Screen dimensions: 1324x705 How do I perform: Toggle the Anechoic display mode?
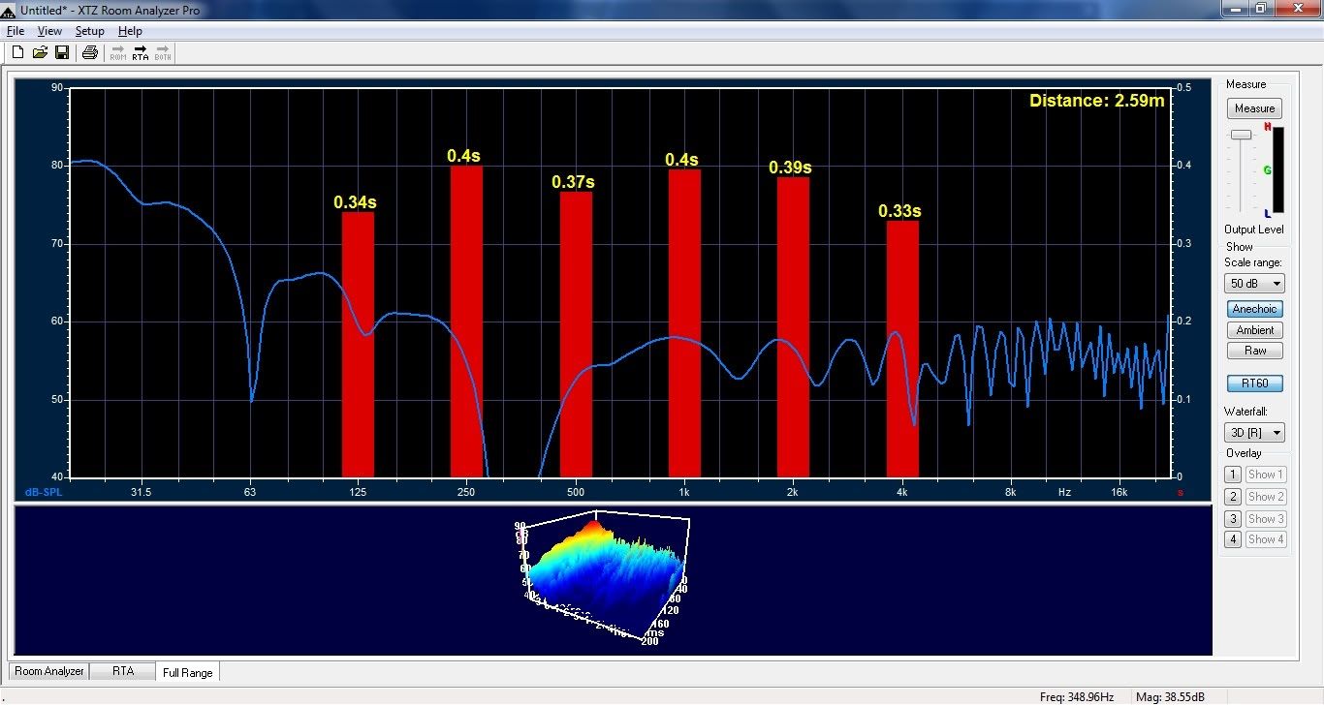point(1254,309)
